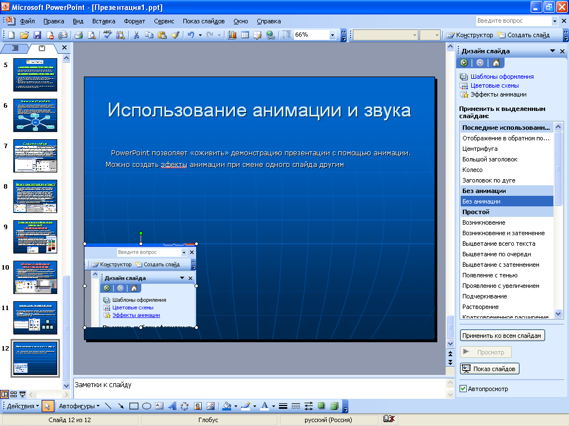569x426 pixels.
Task: Open fill color dropdown arrow
Action: (236, 406)
